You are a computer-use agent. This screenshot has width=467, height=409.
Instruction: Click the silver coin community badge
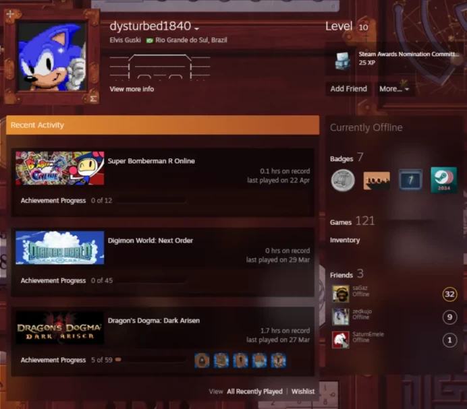343,180
